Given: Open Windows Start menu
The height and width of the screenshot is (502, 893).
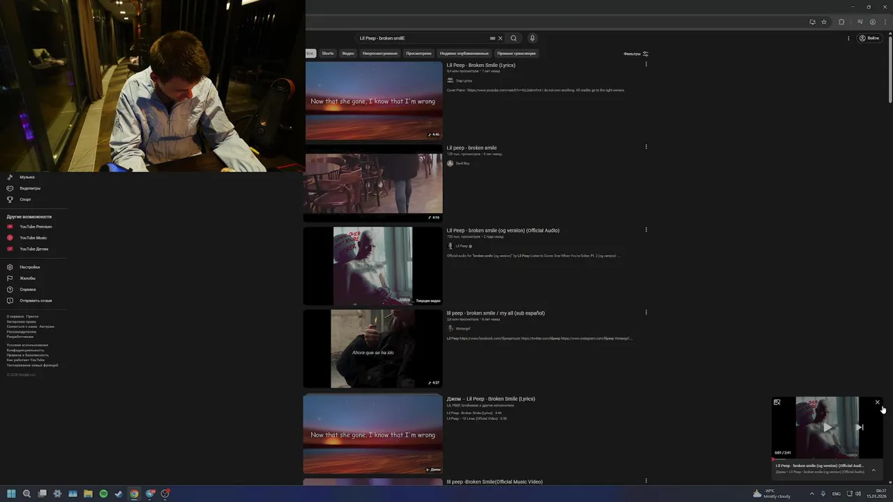Looking at the screenshot, I should click(11, 494).
